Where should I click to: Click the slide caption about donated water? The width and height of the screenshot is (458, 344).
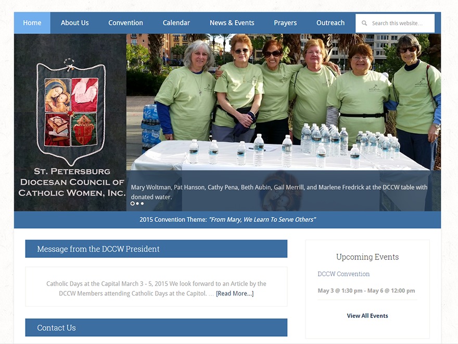coord(279,192)
